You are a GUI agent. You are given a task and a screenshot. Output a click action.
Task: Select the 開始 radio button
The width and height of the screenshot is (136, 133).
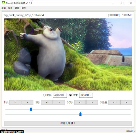pos(44,95)
